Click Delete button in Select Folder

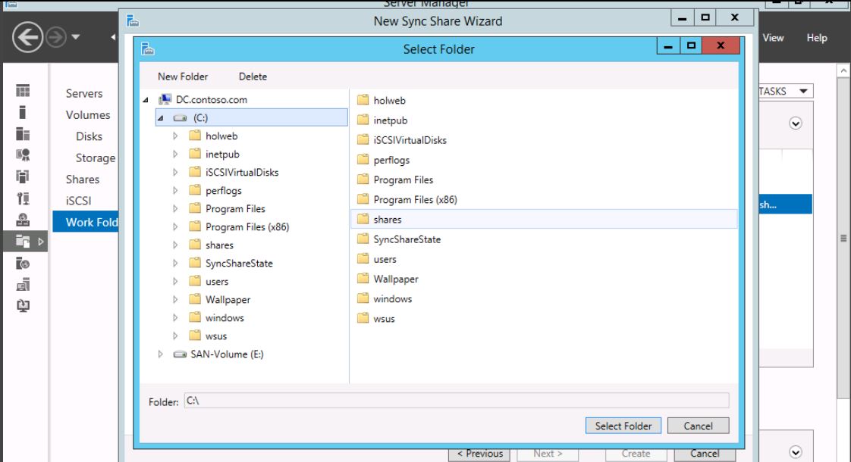tap(253, 76)
